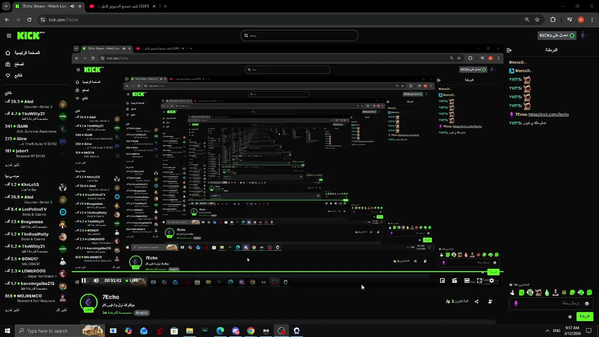599x337 pixels.
Task: Click the Windows taskbar search box
Action: pyautogui.click(x=61, y=331)
